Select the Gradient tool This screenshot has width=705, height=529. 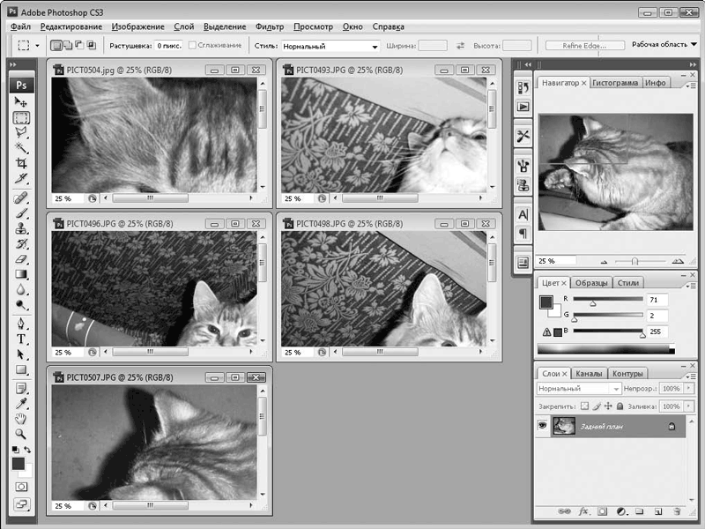click(x=21, y=274)
